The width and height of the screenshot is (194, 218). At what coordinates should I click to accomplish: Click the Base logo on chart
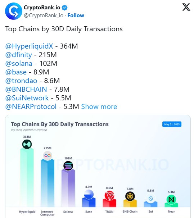89,194
